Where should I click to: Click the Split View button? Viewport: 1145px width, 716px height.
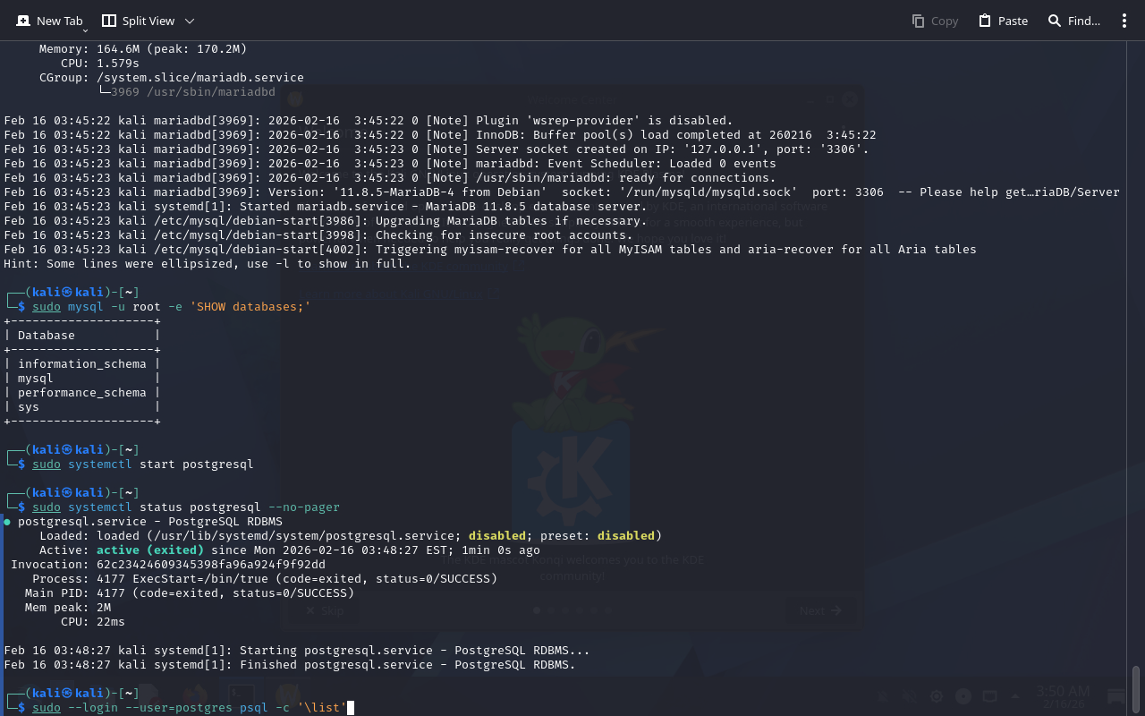(138, 21)
